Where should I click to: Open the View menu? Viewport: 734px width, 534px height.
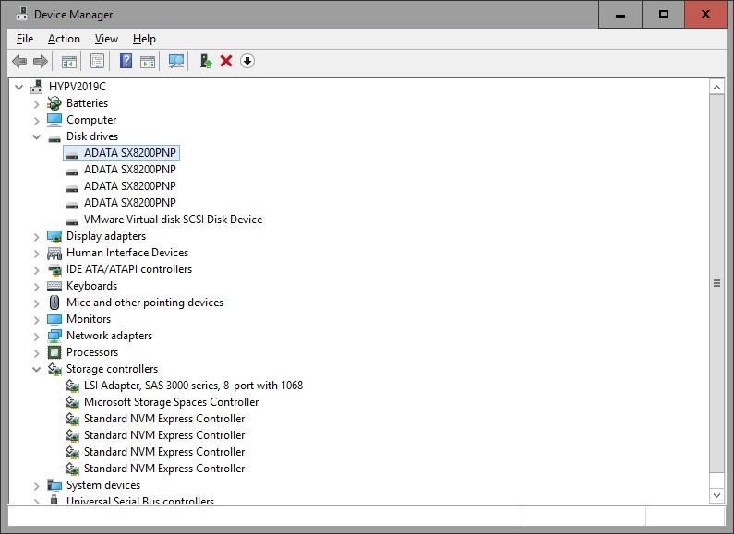106,39
